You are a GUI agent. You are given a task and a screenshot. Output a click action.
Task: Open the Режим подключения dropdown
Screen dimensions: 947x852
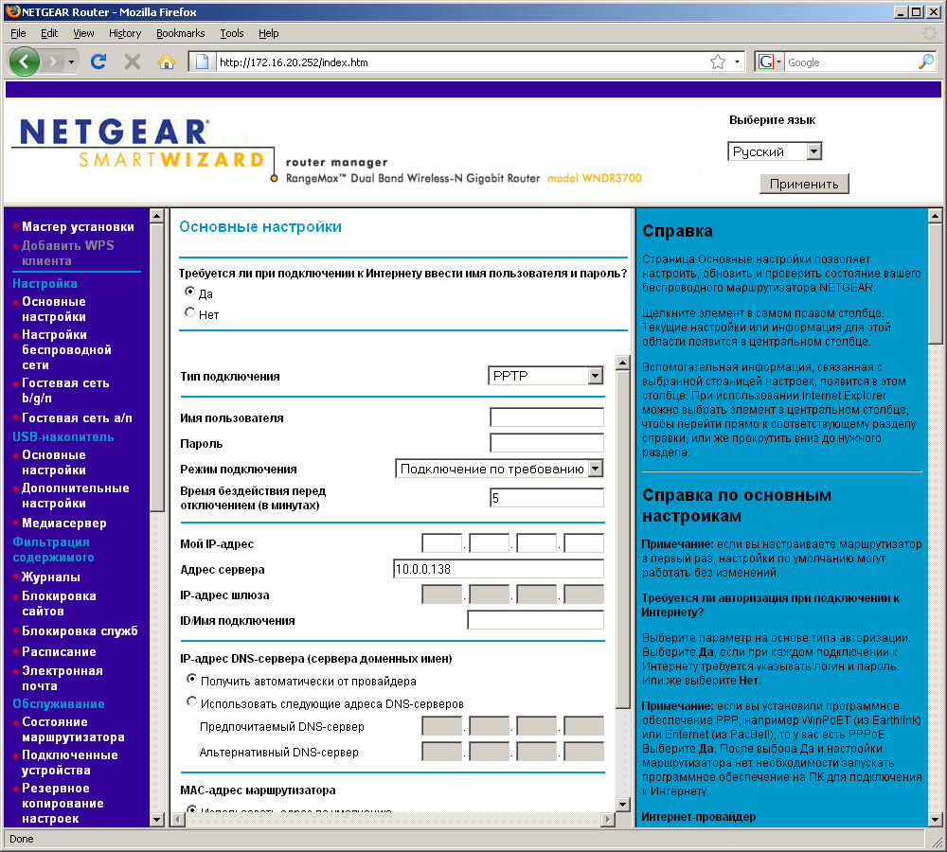[499, 469]
